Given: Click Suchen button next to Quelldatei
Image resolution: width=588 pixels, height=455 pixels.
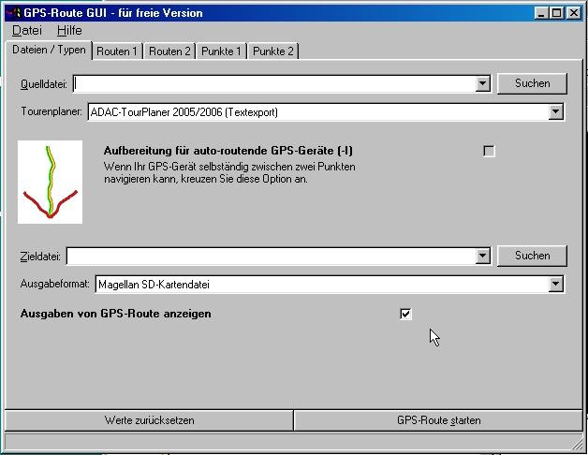Looking at the screenshot, I should tap(532, 83).
